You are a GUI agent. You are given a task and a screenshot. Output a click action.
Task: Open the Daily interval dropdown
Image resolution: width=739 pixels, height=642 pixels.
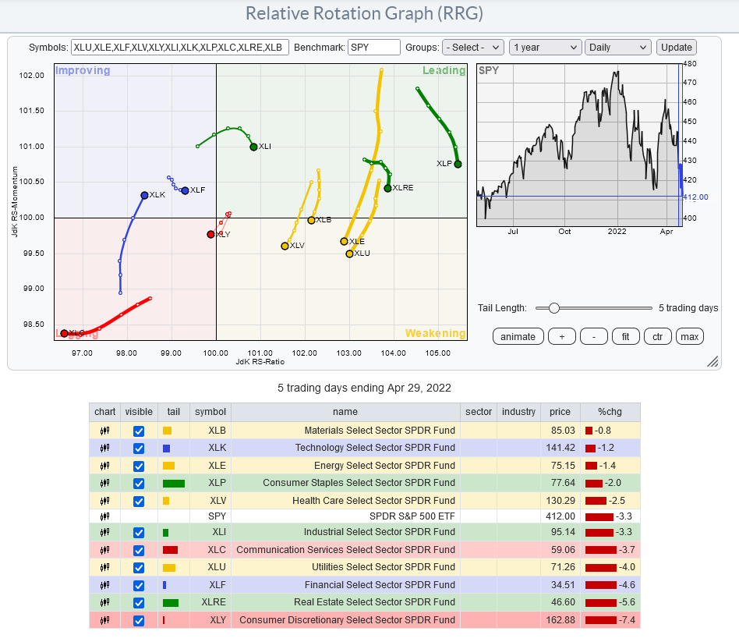[x=617, y=48]
